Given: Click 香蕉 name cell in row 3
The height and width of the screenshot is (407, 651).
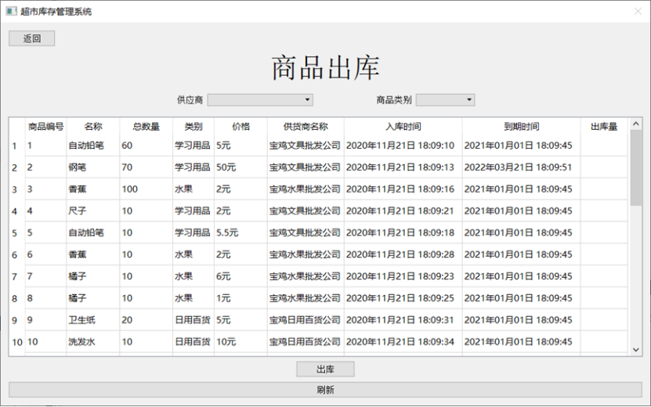Looking at the screenshot, I should [x=93, y=189].
